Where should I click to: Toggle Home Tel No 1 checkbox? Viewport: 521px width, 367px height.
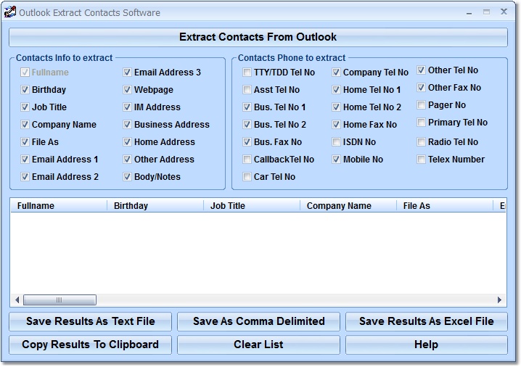[x=336, y=90]
